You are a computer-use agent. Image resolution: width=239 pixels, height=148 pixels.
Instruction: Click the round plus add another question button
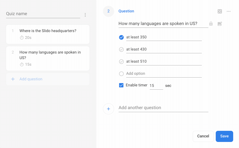pyautogui.click(x=108, y=109)
